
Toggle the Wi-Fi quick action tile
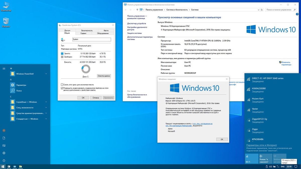point(252,159)
